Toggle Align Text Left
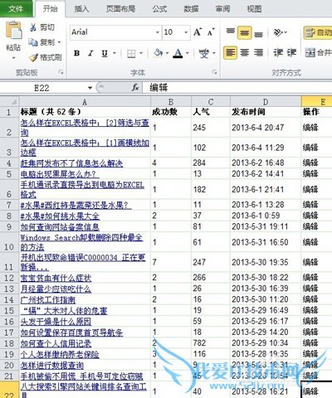The image size is (332, 398). pyautogui.click(x=230, y=52)
